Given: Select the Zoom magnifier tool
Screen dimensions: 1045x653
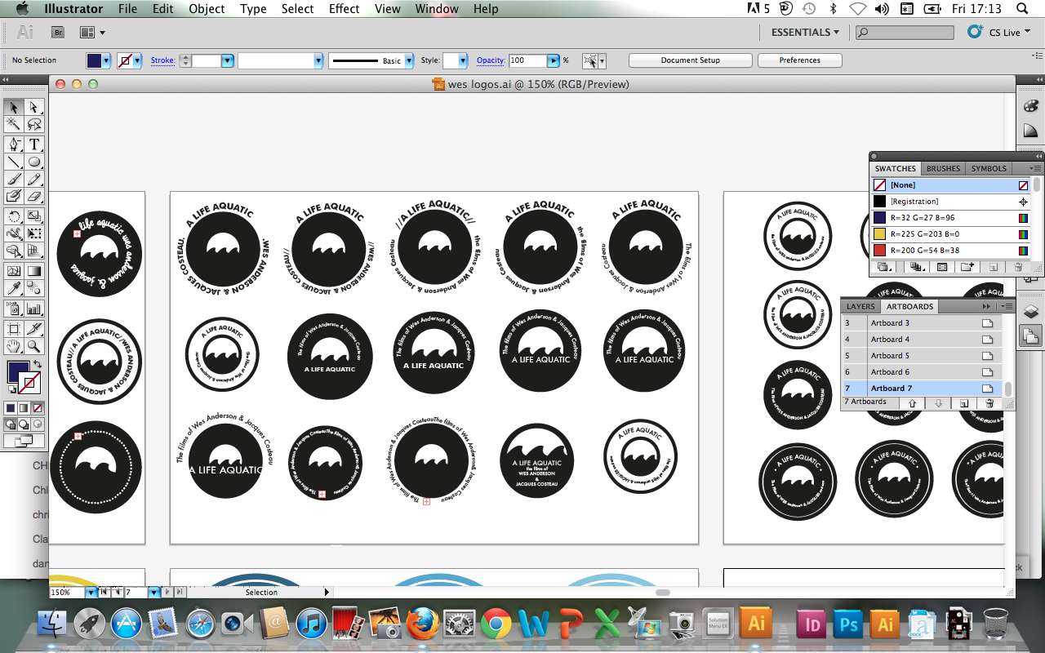Looking at the screenshot, I should [34, 346].
